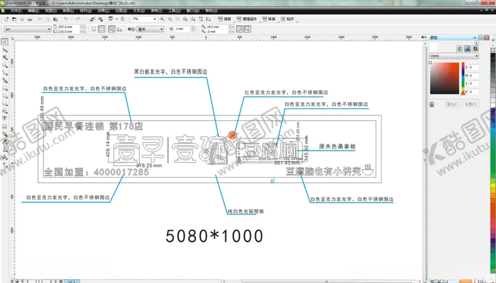Screen dimensions: 496x283
Task: Click the Zoom to page icon
Action: (193, 19)
